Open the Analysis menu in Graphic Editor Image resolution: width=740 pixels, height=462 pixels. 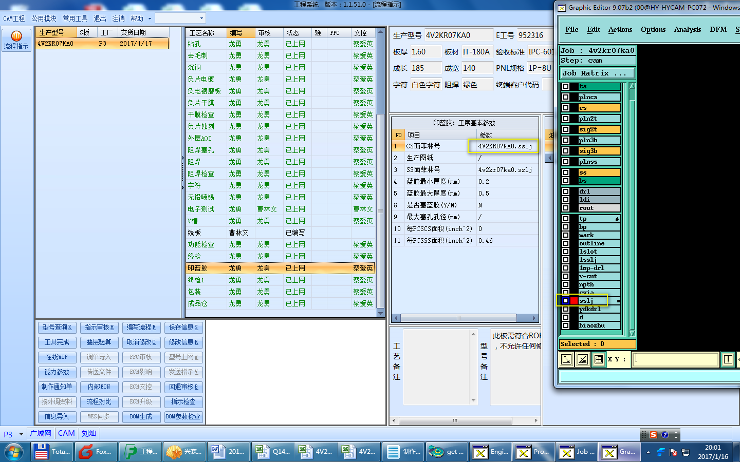pyautogui.click(x=688, y=29)
